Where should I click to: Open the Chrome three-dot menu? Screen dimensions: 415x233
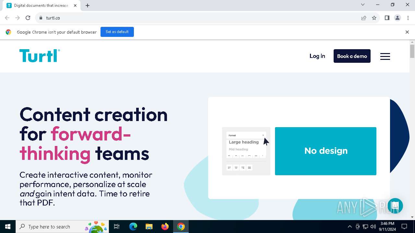(408, 18)
